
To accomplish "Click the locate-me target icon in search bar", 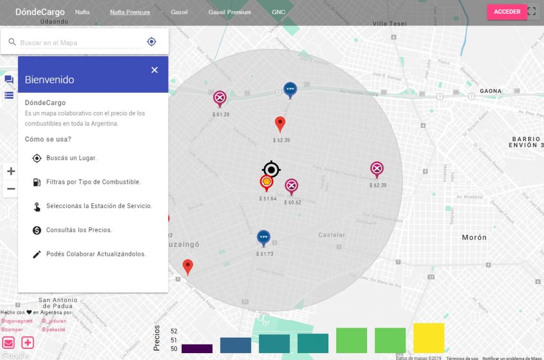I will (x=151, y=42).
